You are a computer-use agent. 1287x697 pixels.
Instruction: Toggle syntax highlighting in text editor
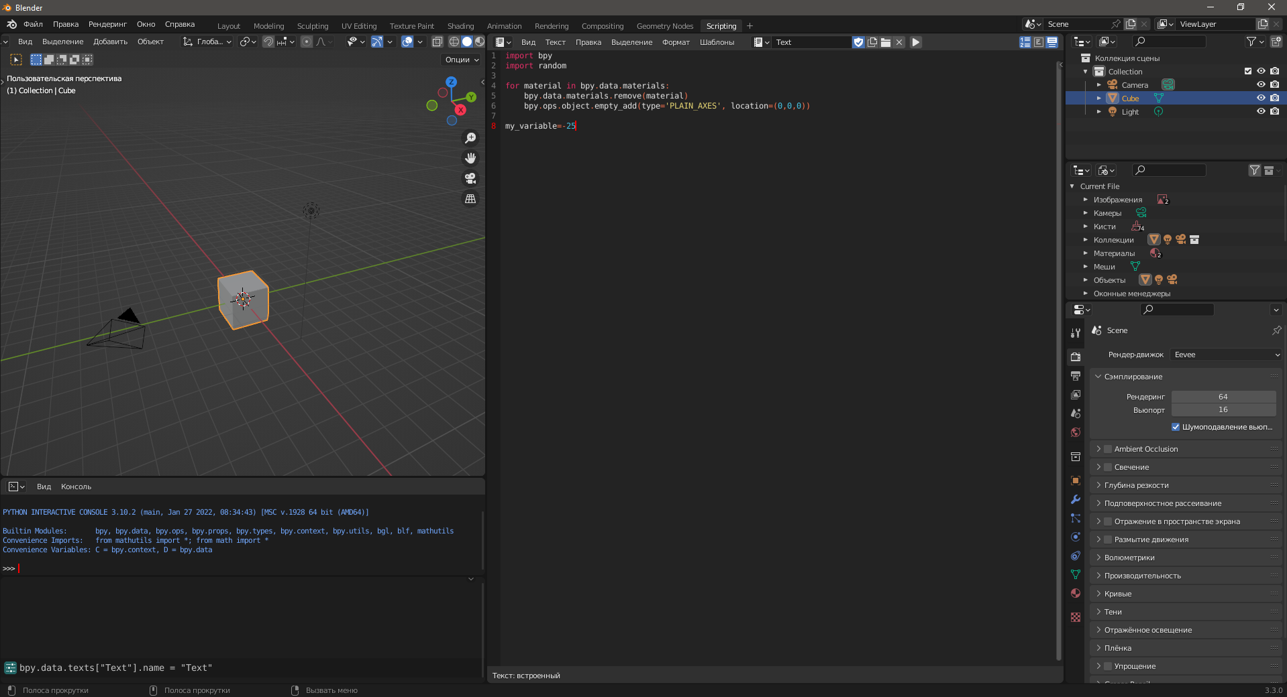tap(1052, 42)
